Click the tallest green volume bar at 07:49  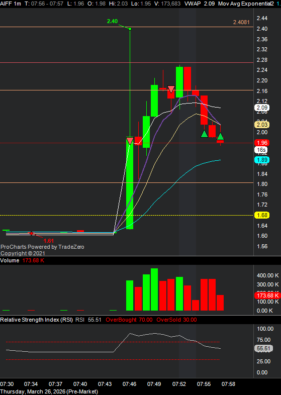click(154, 289)
